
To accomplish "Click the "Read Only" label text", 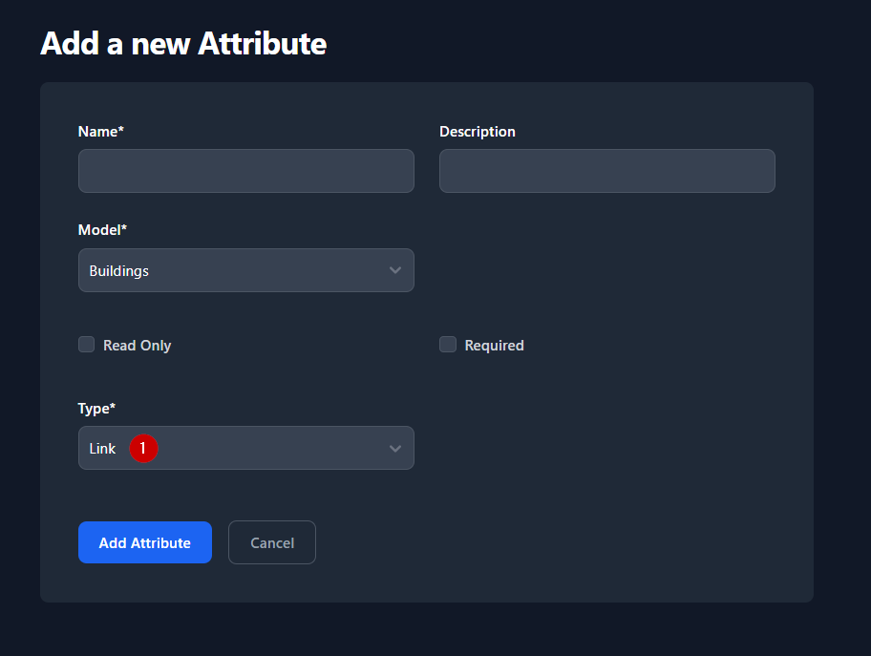I will (137, 346).
